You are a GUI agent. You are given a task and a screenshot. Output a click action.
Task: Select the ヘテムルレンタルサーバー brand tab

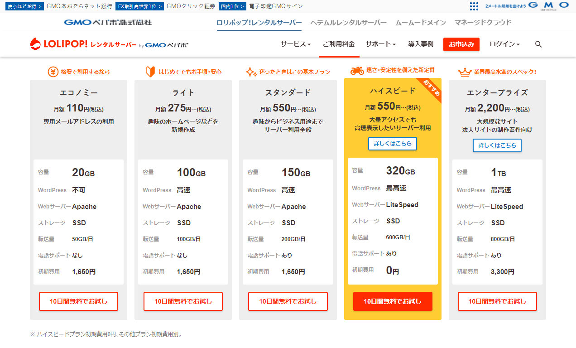pos(349,22)
